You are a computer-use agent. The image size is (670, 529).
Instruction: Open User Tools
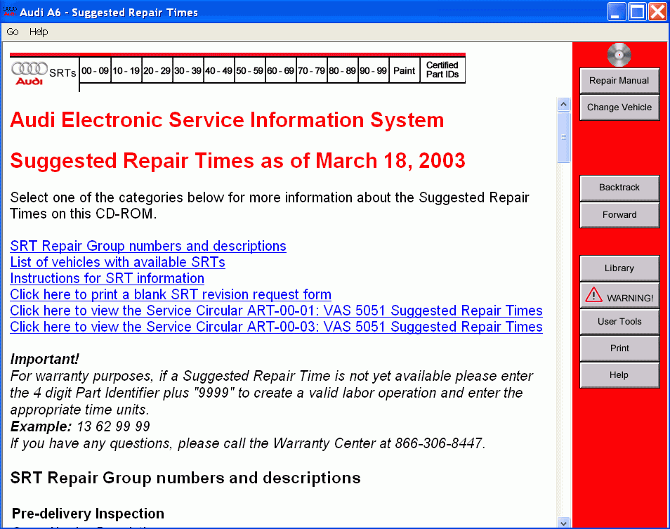coord(619,321)
